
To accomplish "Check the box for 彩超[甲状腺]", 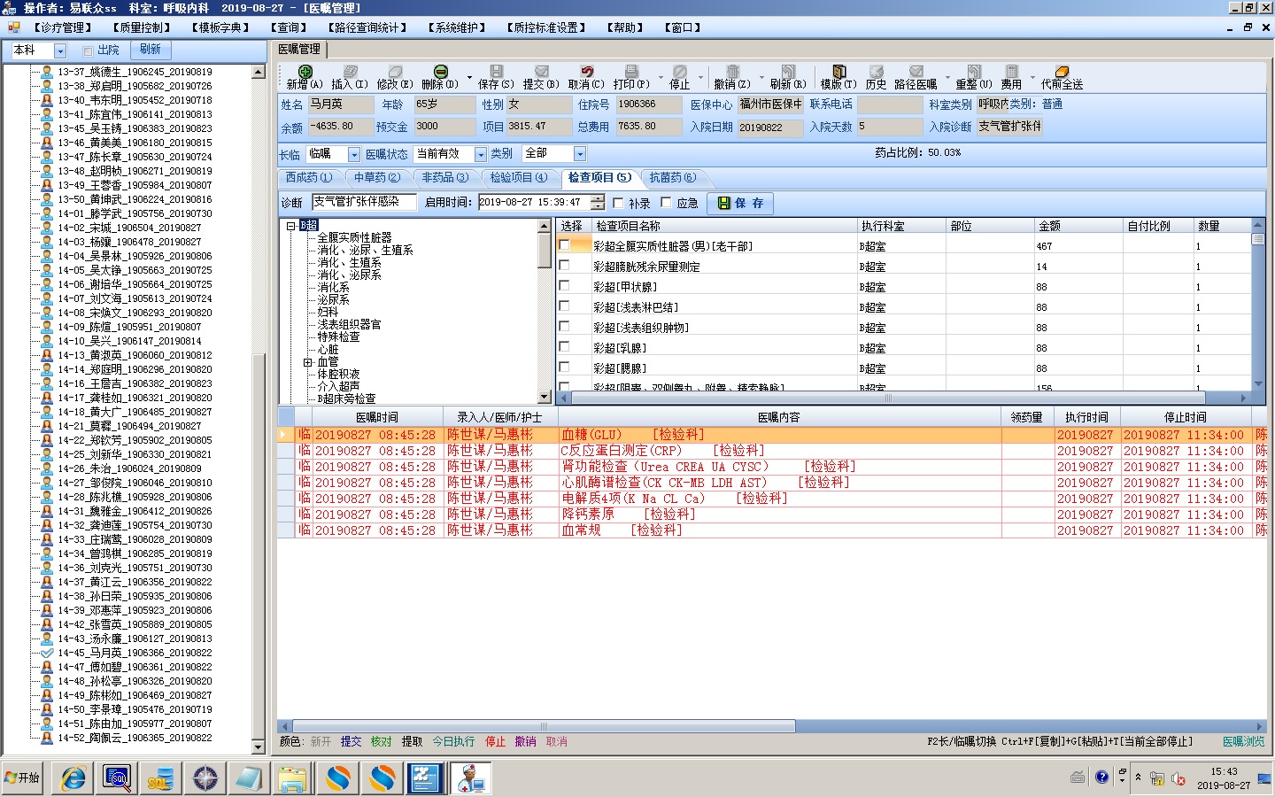I will click(x=564, y=285).
